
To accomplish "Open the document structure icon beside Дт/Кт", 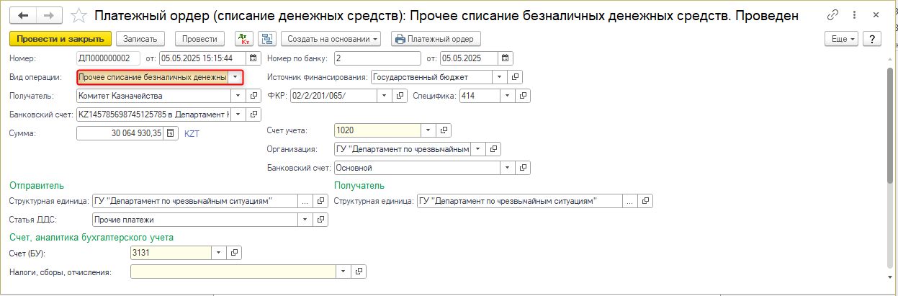I will 266,39.
